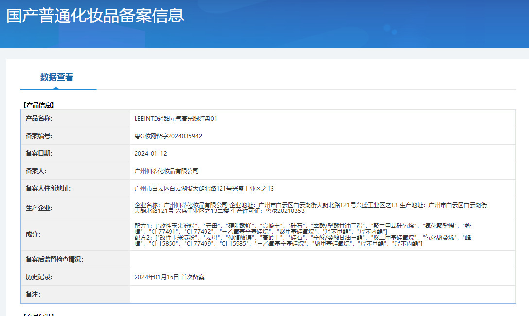This screenshot has width=529, height=316.
Task: Select the 生产企业 details text
Action: pos(311,208)
